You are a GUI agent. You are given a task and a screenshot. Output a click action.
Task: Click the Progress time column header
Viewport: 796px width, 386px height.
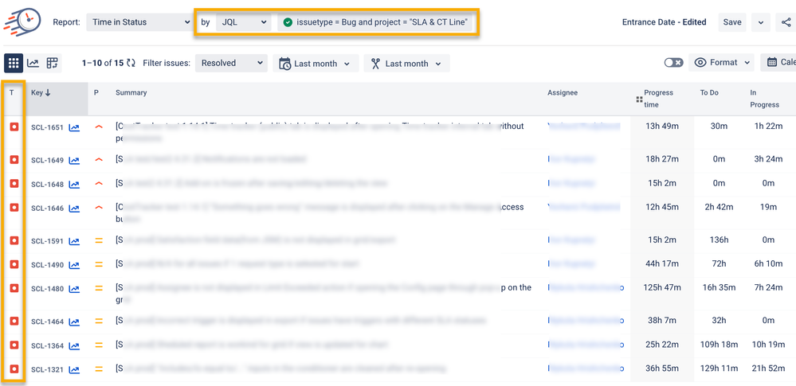(x=658, y=99)
